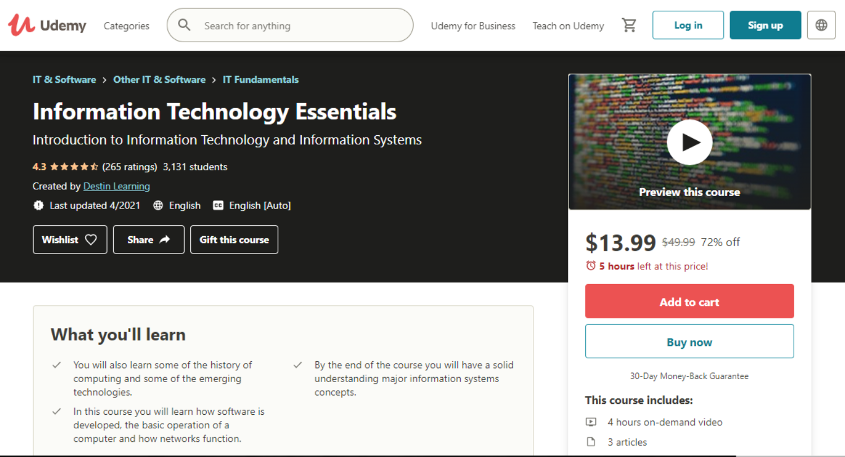The height and width of the screenshot is (457, 845).
Task: Share this course
Action: click(149, 239)
